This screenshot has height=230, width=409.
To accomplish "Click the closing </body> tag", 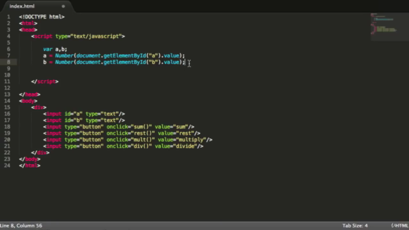I will tap(30, 159).
